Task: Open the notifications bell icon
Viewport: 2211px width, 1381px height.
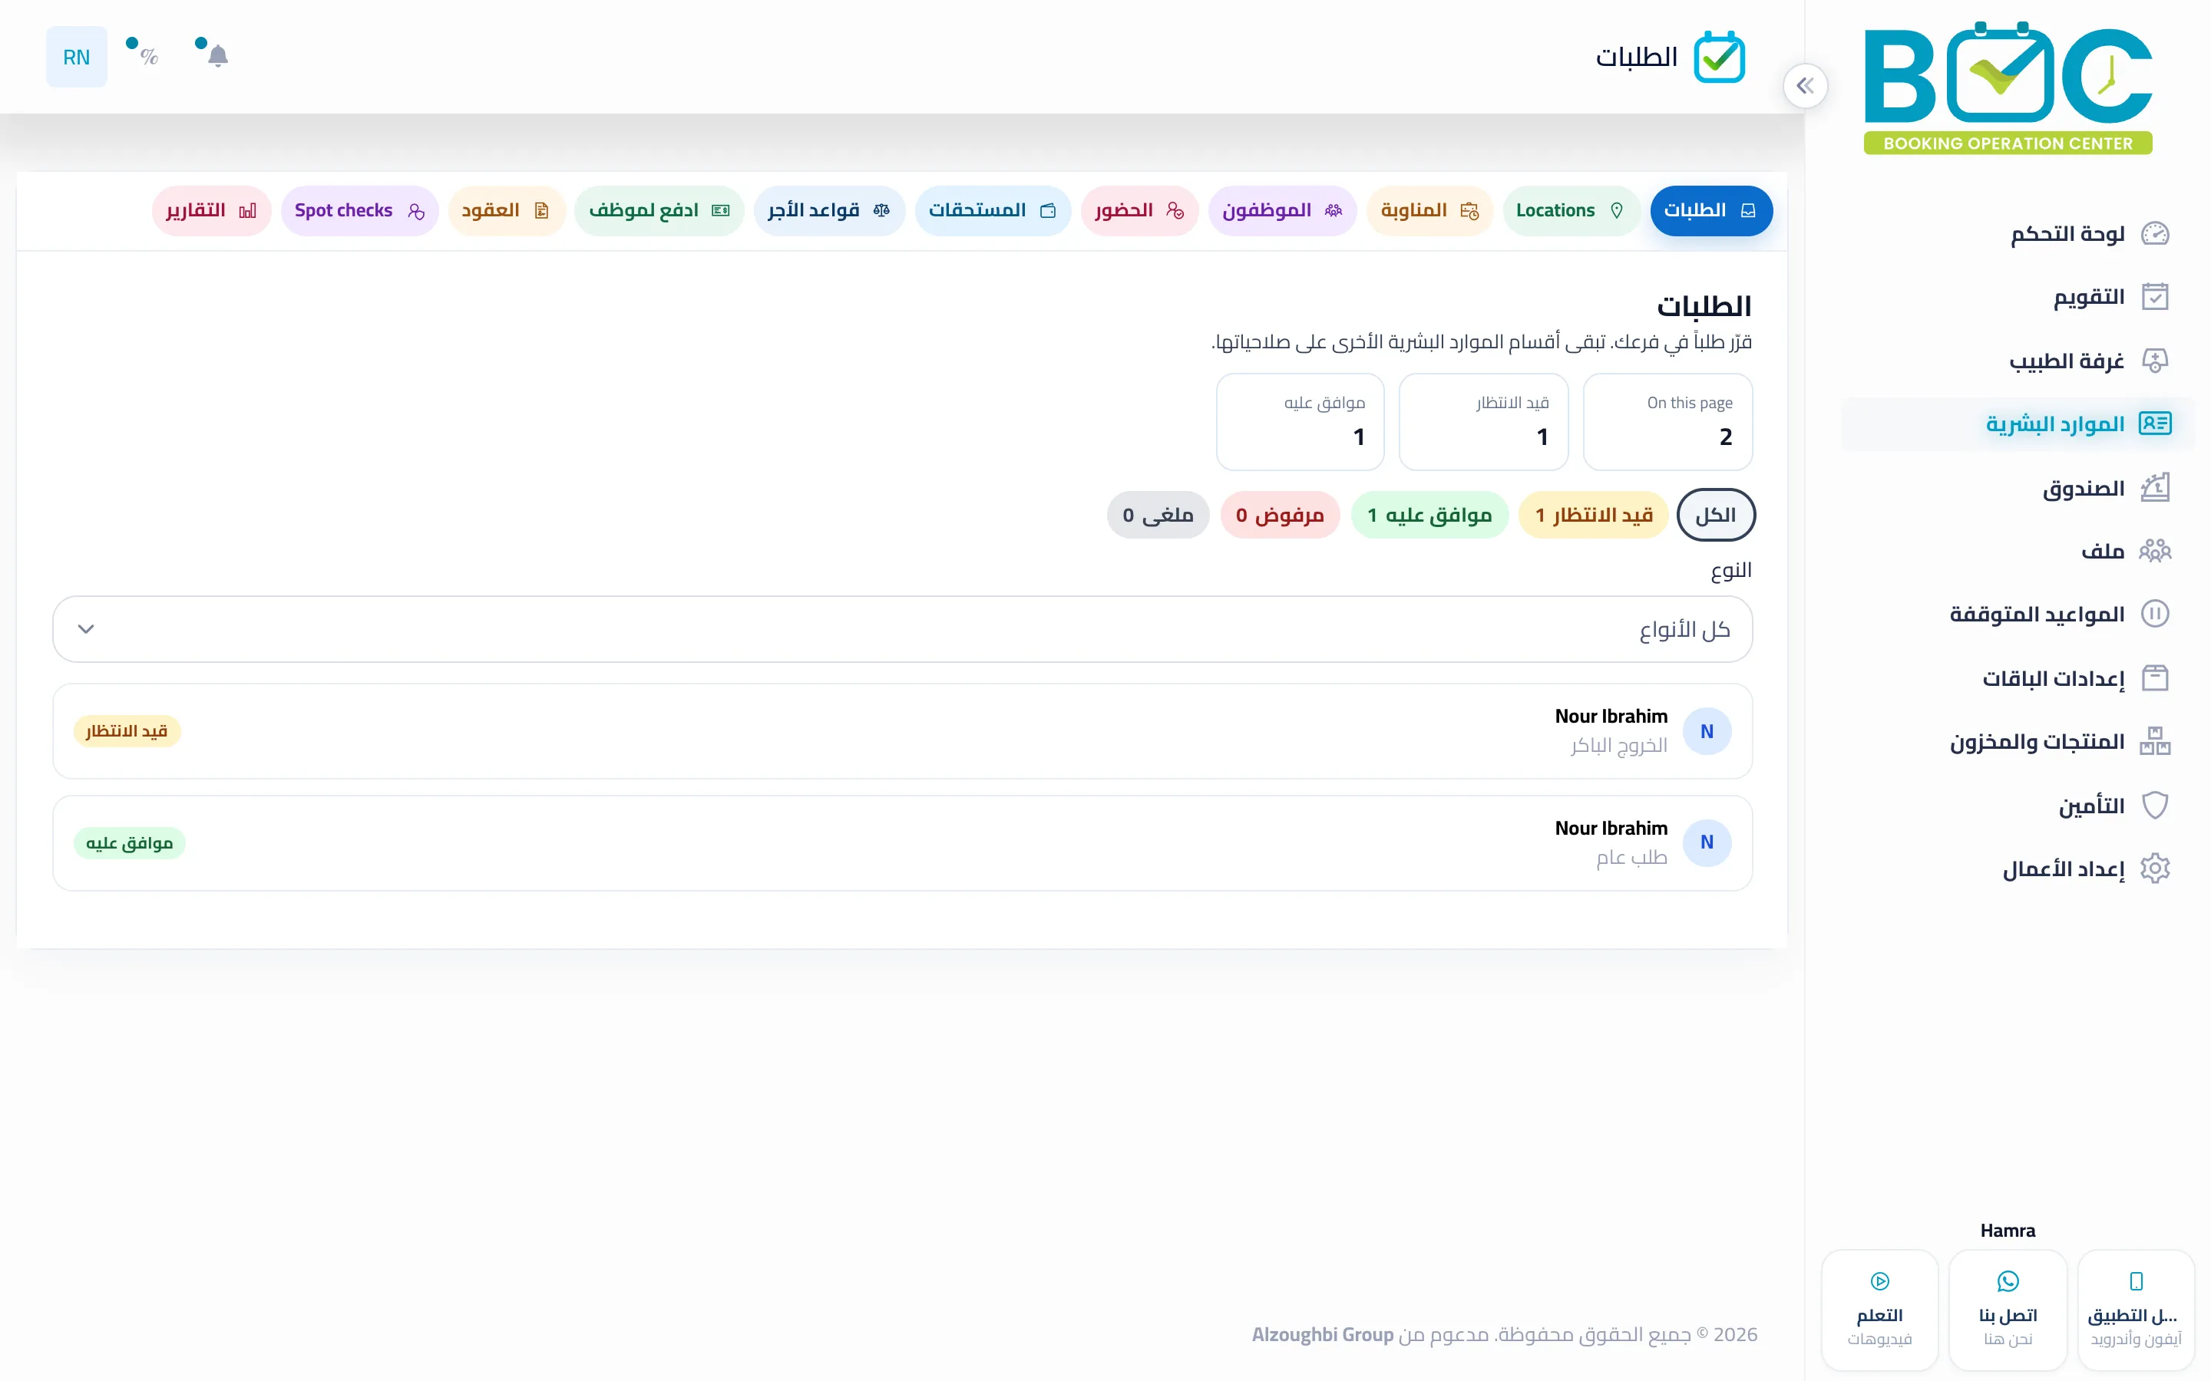Action: tap(217, 57)
